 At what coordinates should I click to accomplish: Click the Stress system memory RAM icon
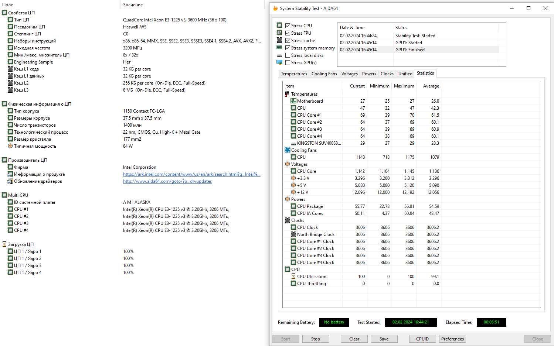(x=279, y=48)
